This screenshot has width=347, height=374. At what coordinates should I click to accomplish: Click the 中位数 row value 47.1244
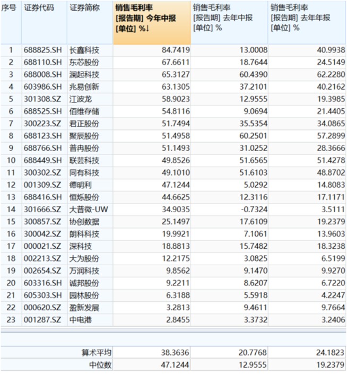pos(175,365)
